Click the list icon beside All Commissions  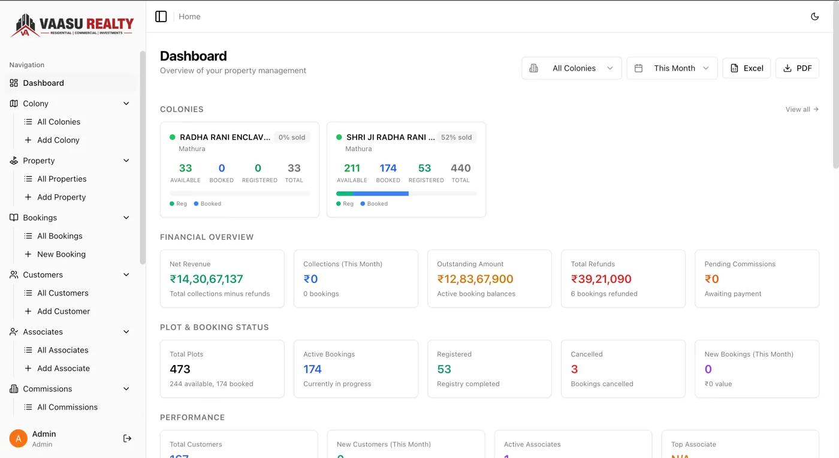pos(28,407)
